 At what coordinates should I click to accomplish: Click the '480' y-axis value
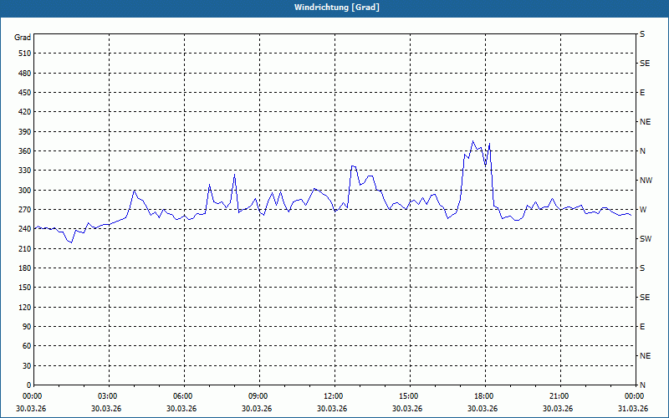(x=25, y=74)
